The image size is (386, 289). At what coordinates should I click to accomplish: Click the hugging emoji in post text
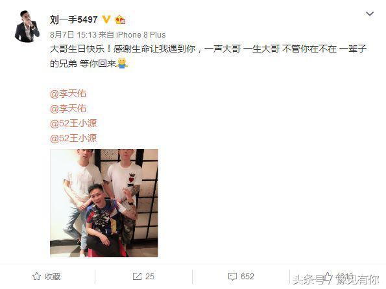tap(123, 64)
